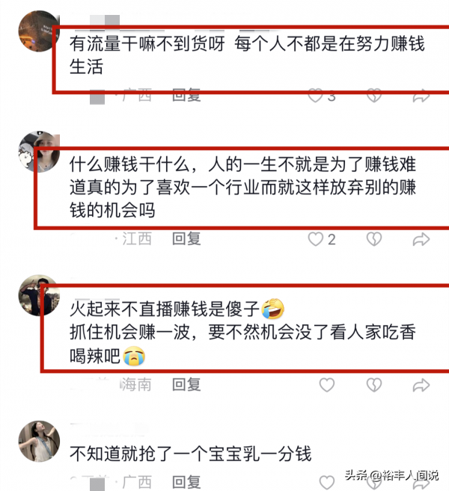The width and height of the screenshot is (449, 491).
Task: Like the last comment about 宝宝乳
Action: pyautogui.click(x=327, y=482)
